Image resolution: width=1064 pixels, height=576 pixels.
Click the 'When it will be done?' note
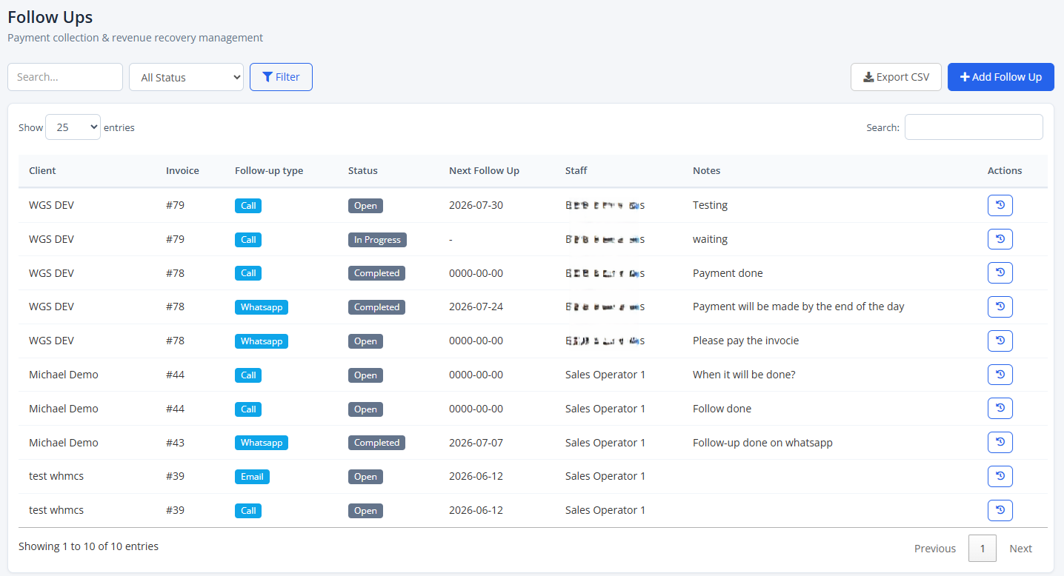point(744,375)
